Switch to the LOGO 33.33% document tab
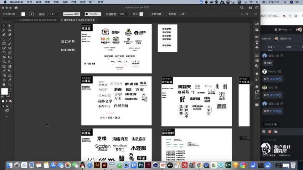The height and width of the screenshot is (170, 303). (x=37, y=20)
